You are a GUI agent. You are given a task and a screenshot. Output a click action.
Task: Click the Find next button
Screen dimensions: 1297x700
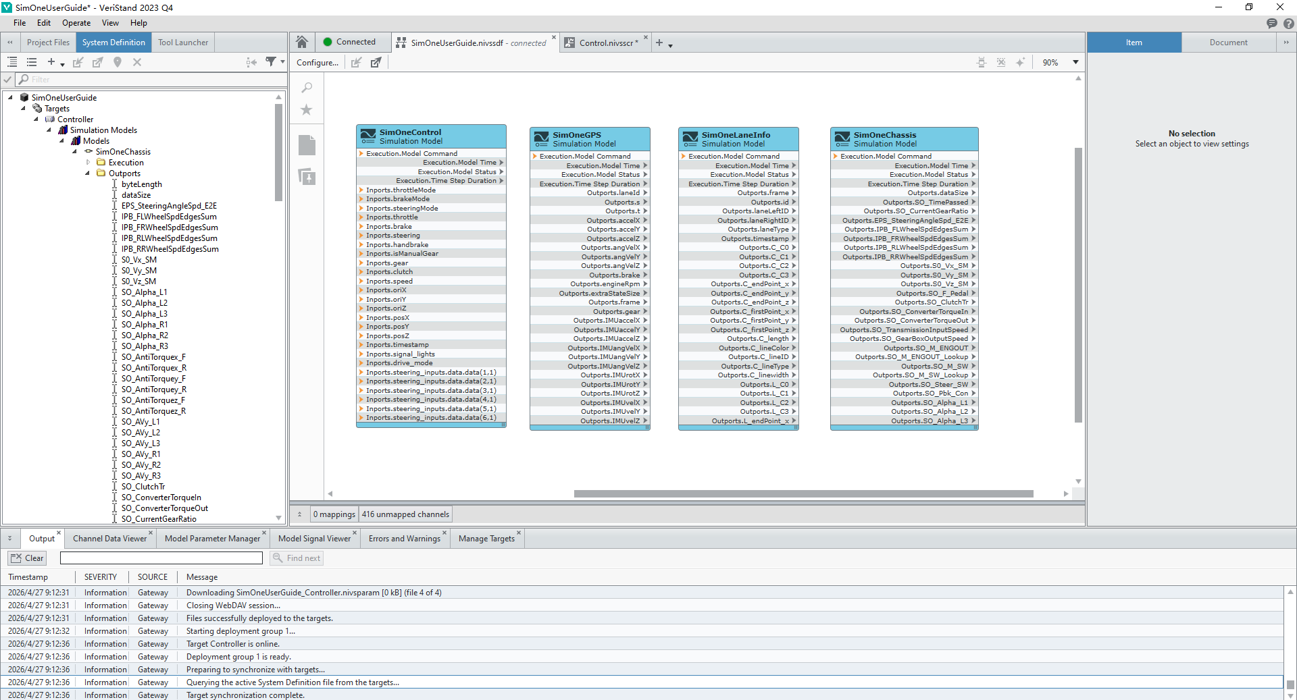pos(297,558)
